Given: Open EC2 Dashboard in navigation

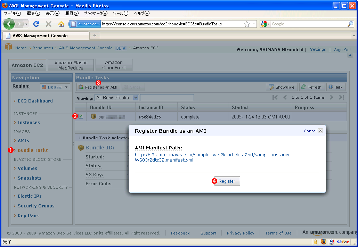Looking at the screenshot, I should point(35,101).
